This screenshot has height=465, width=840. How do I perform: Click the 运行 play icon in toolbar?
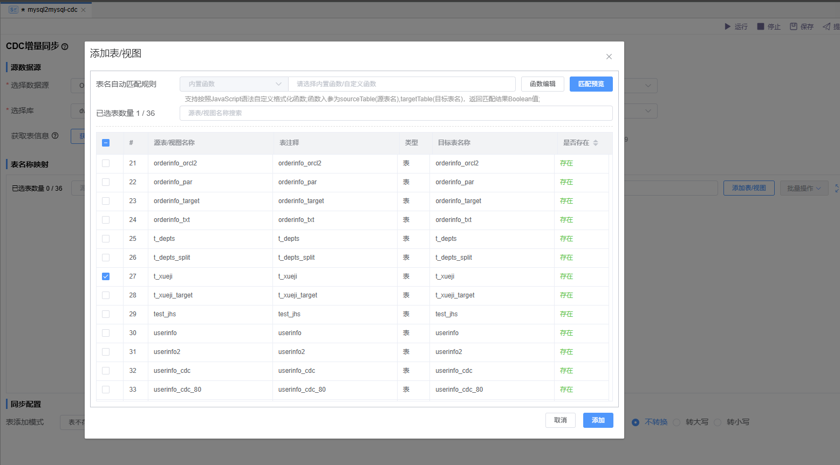coord(727,26)
